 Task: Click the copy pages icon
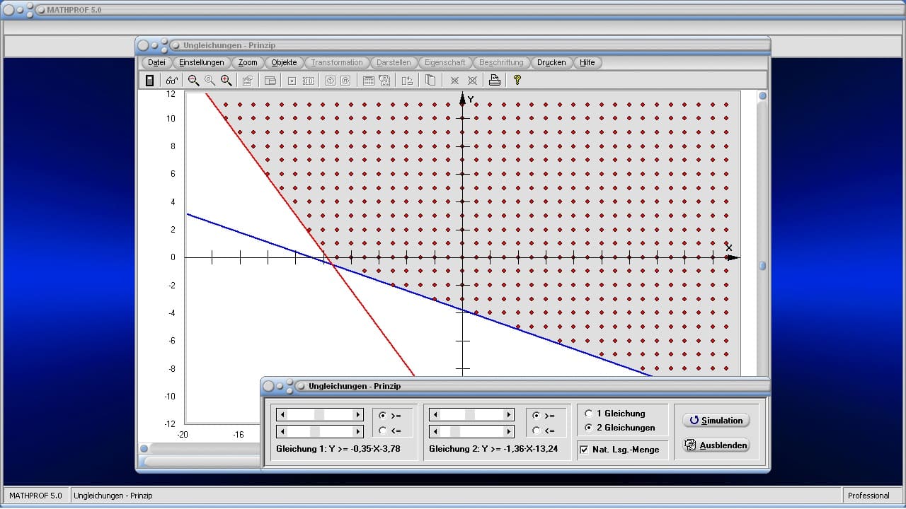point(430,81)
